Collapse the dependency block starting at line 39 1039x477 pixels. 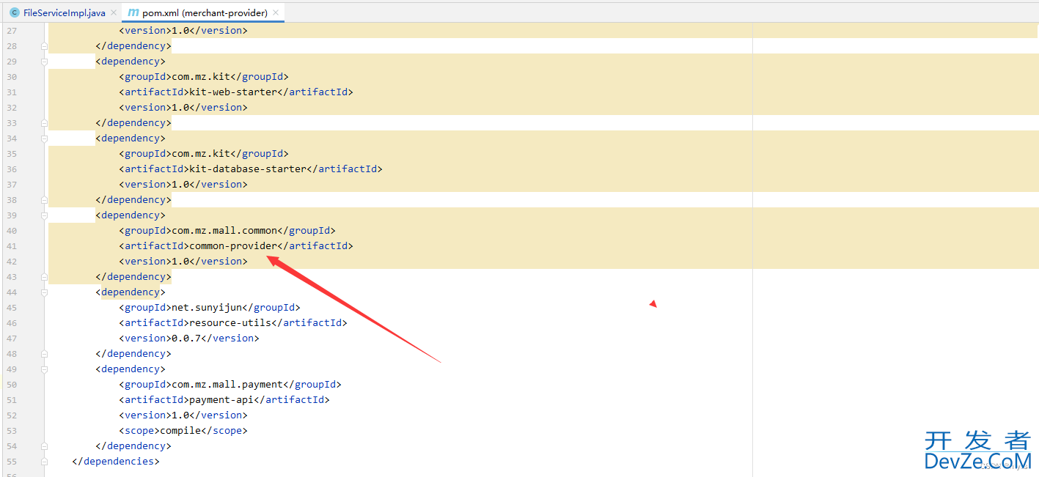click(45, 215)
